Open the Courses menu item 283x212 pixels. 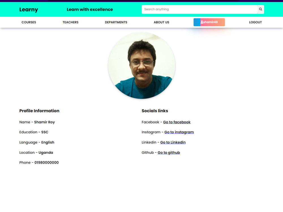(x=29, y=22)
